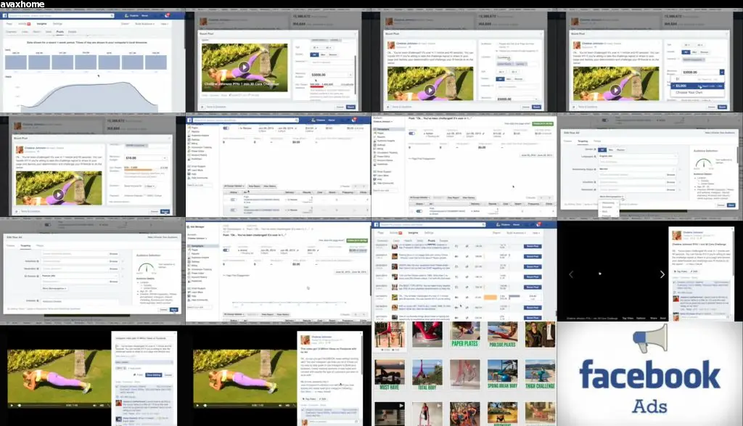Toggle campaign switch in second-row second frame
The image size is (743, 426).
pos(226,128)
